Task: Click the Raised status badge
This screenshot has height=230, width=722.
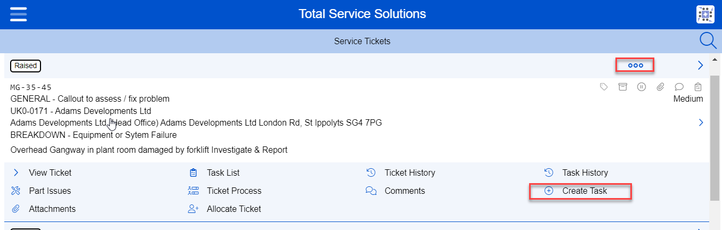Action: pos(26,65)
